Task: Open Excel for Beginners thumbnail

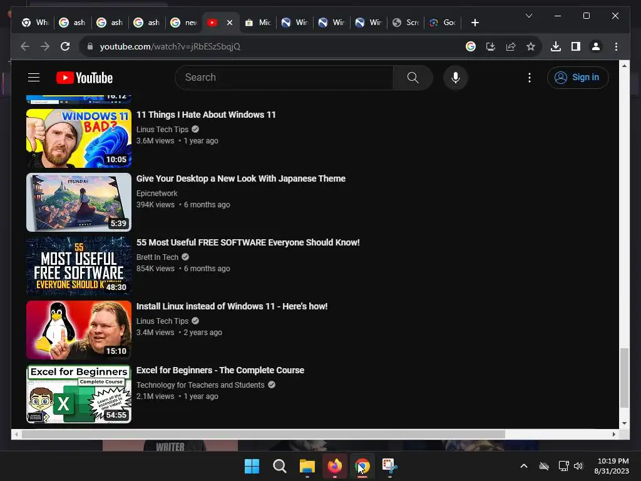Action: (79, 394)
